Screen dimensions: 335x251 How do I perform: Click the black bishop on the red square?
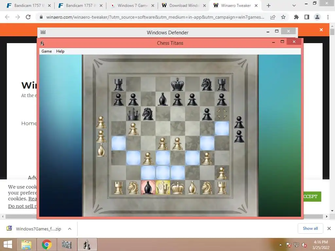pyautogui.click(x=148, y=188)
